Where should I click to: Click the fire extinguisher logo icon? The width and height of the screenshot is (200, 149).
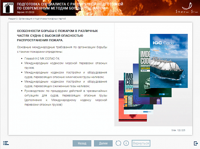8,8
